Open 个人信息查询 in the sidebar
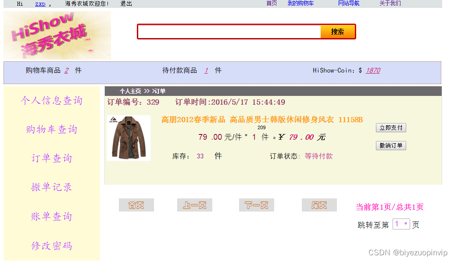The width and height of the screenshot is (454, 261). [51, 101]
